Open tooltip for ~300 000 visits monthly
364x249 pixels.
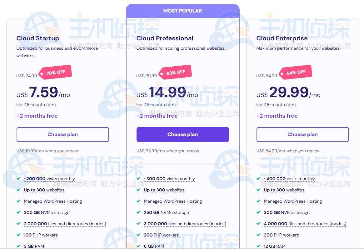169,179
